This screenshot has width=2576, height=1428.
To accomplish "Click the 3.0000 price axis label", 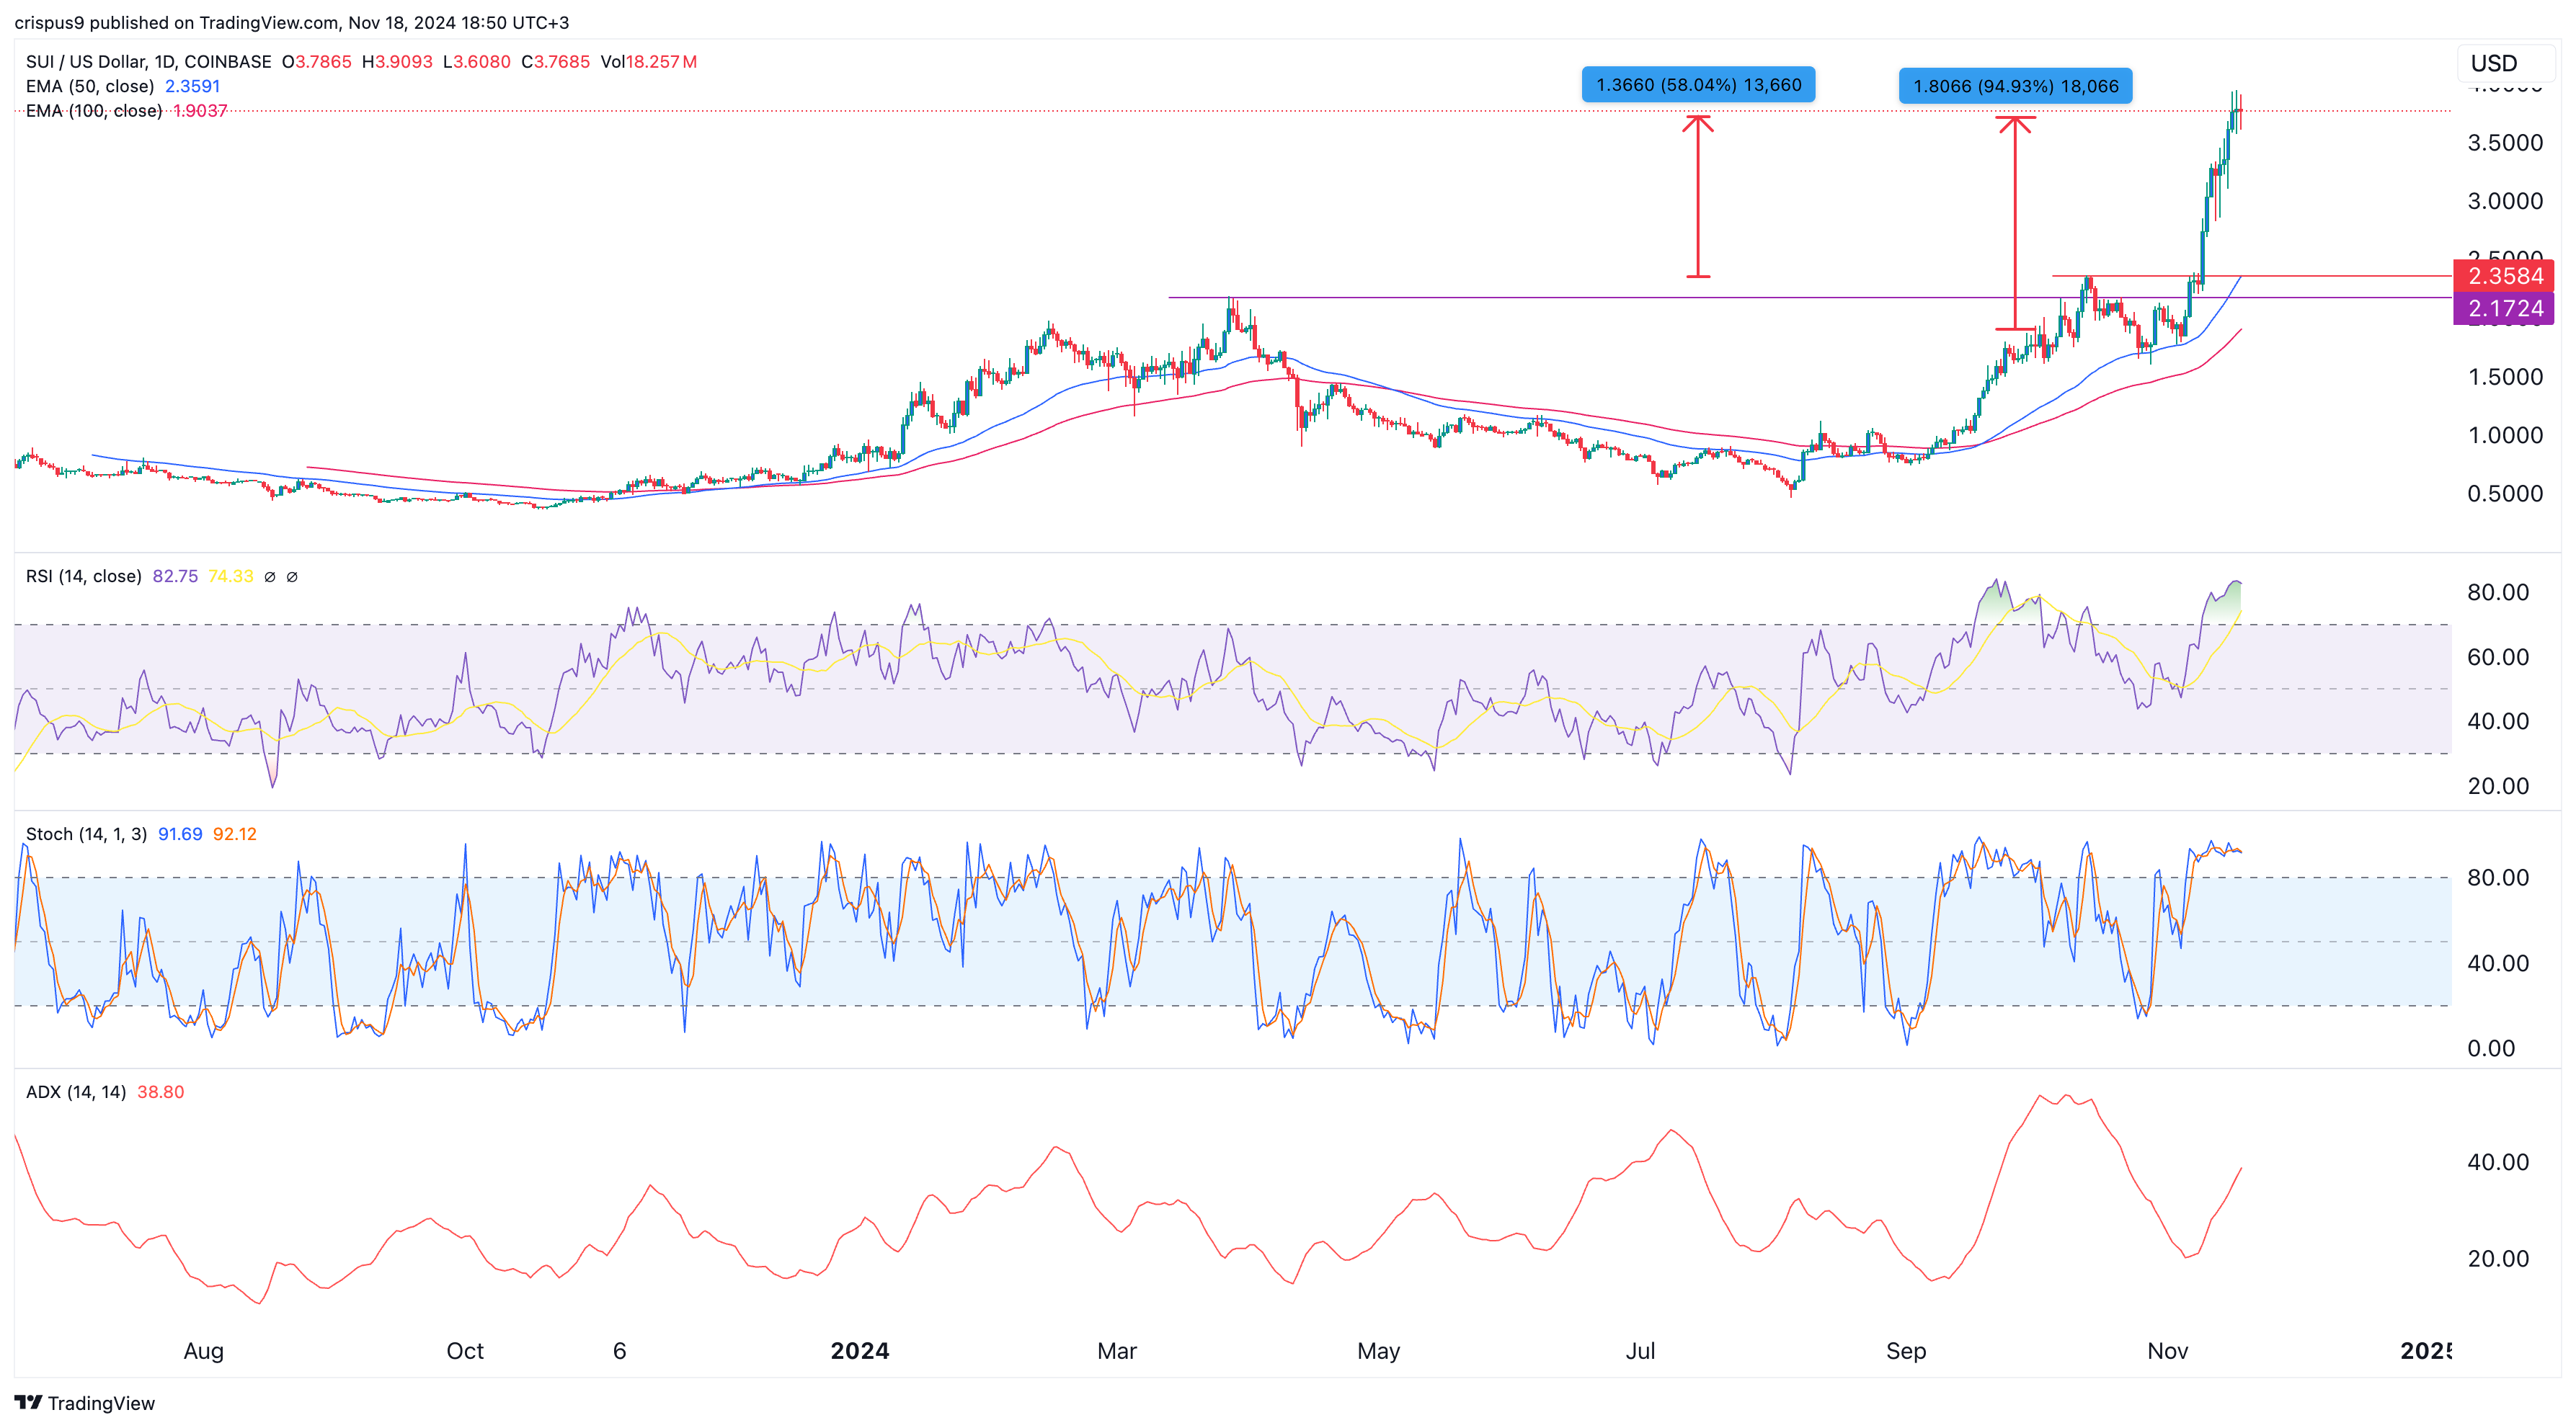I will click(x=2505, y=201).
